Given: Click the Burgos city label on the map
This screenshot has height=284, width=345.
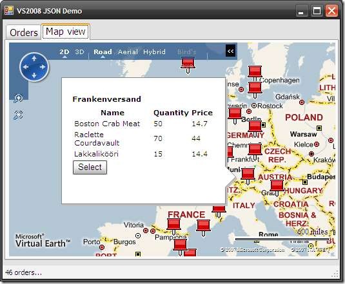Looking at the screenshot, I should pyautogui.click(x=124, y=242).
